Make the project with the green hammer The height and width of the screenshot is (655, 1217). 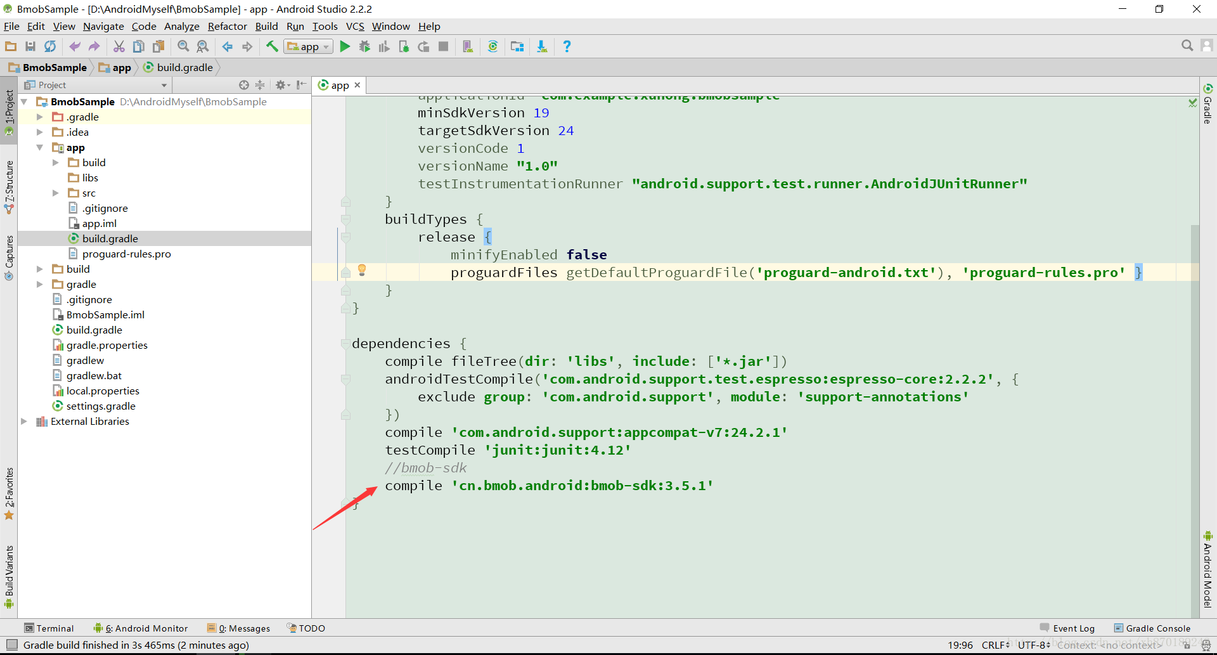(x=272, y=46)
